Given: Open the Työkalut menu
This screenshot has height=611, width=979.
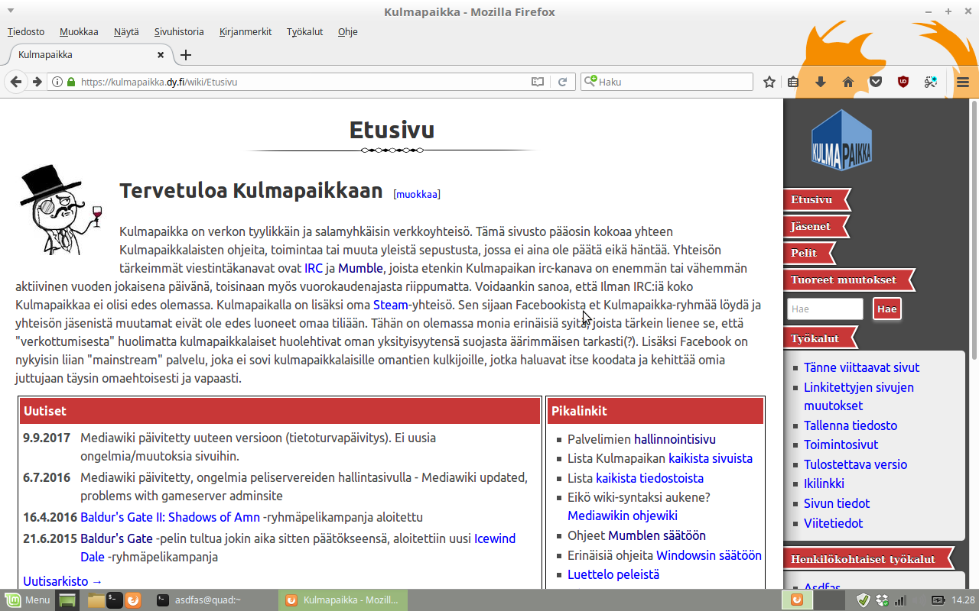Looking at the screenshot, I should 304,32.
